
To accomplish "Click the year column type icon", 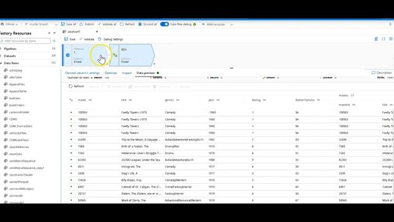I will pos(218,100).
